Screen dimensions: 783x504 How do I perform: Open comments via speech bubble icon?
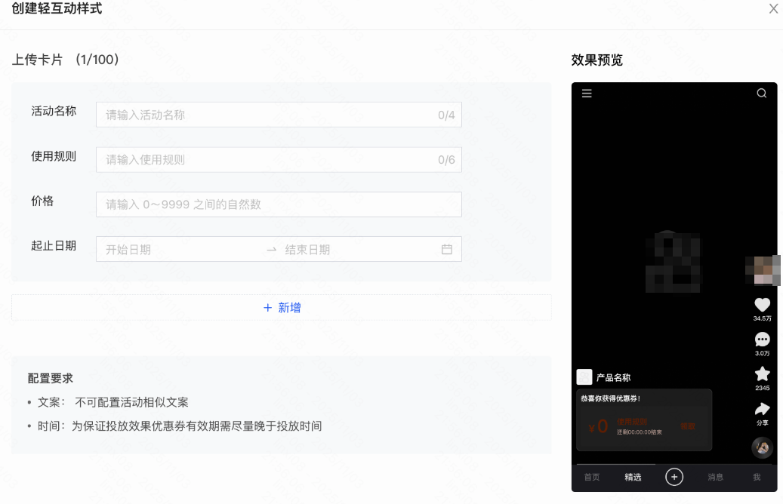tap(762, 340)
